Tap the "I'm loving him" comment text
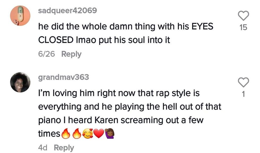Viewport: 260px width, 153px height. [119, 93]
